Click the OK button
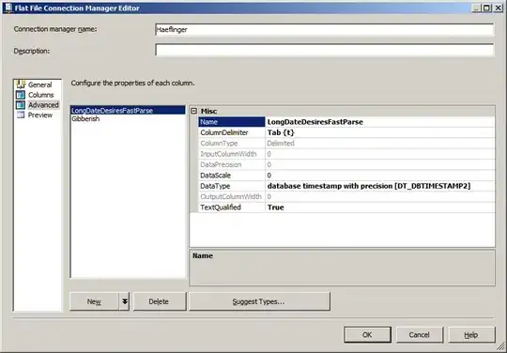507x353 pixels. coord(367,334)
